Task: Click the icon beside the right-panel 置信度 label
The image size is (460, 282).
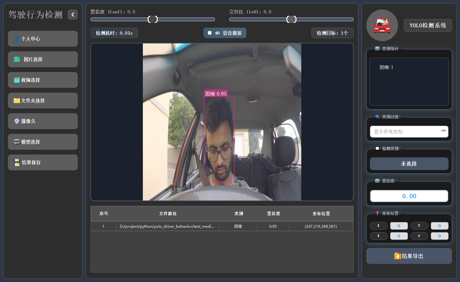Action: click(x=377, y=181)
